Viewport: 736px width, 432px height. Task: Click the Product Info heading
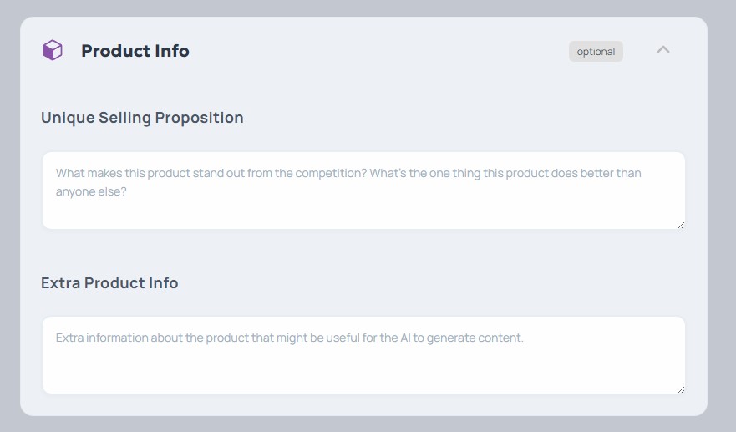pos(135,51)
